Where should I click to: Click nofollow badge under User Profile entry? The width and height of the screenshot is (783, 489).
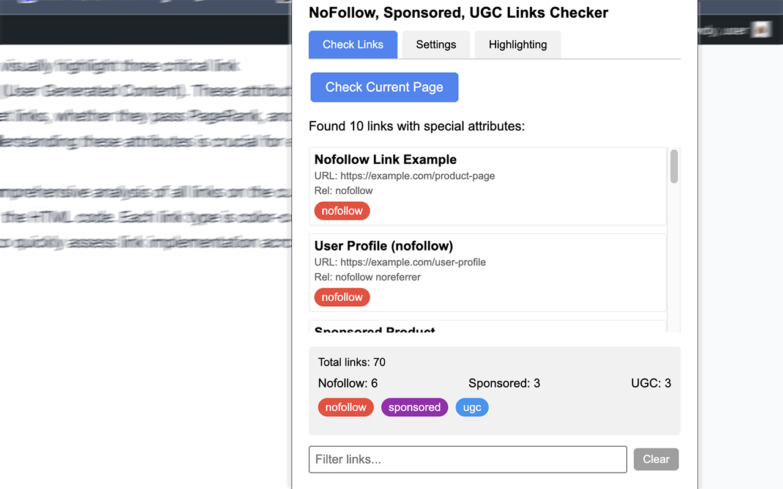point(342,297)
